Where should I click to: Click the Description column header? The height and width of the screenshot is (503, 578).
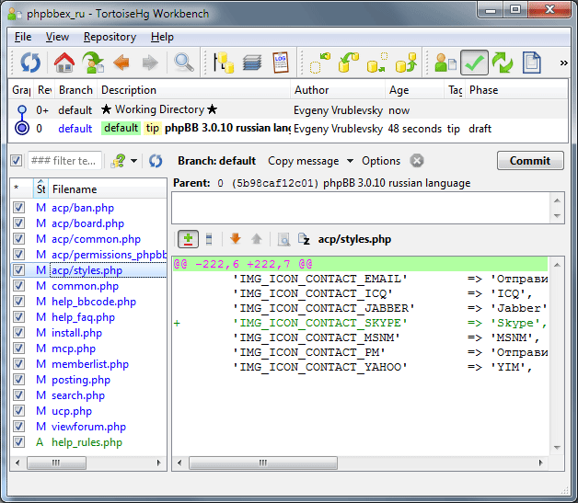(x=194, y=90)
